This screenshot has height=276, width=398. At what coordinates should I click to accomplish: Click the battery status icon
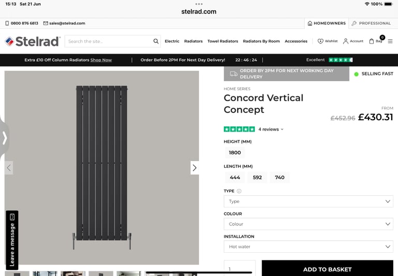pyautogui.click(x=389, y=4)
